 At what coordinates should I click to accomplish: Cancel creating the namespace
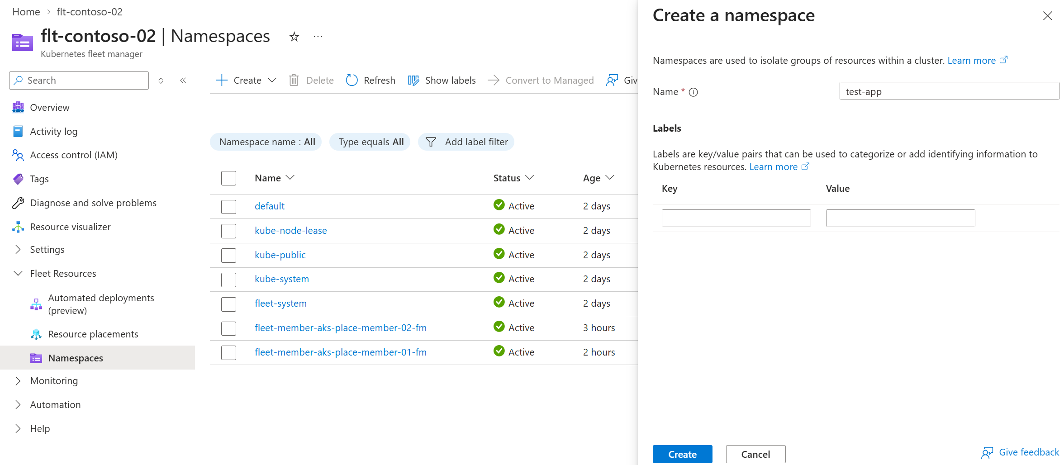(x=755, y=454)
